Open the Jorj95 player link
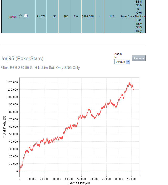This screenshot has height=185, width=168. click(13, 17)
